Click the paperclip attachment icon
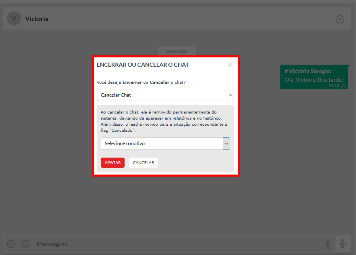Screen dimensions: 356x255 pos(328,244)
